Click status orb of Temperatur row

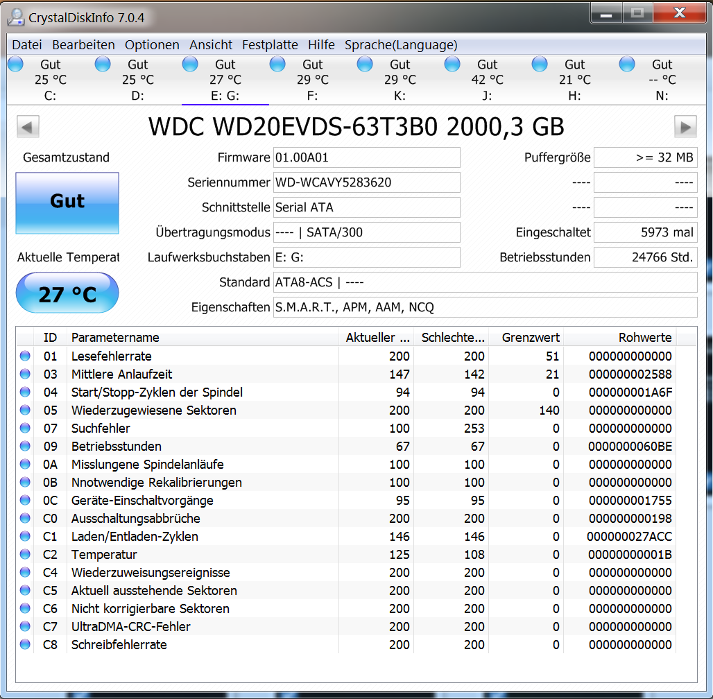coord(25,554)
